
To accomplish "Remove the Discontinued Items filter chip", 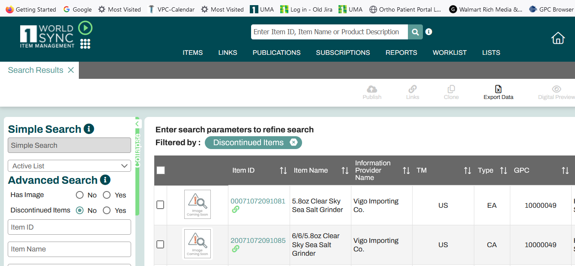I will tap(293, 142).
